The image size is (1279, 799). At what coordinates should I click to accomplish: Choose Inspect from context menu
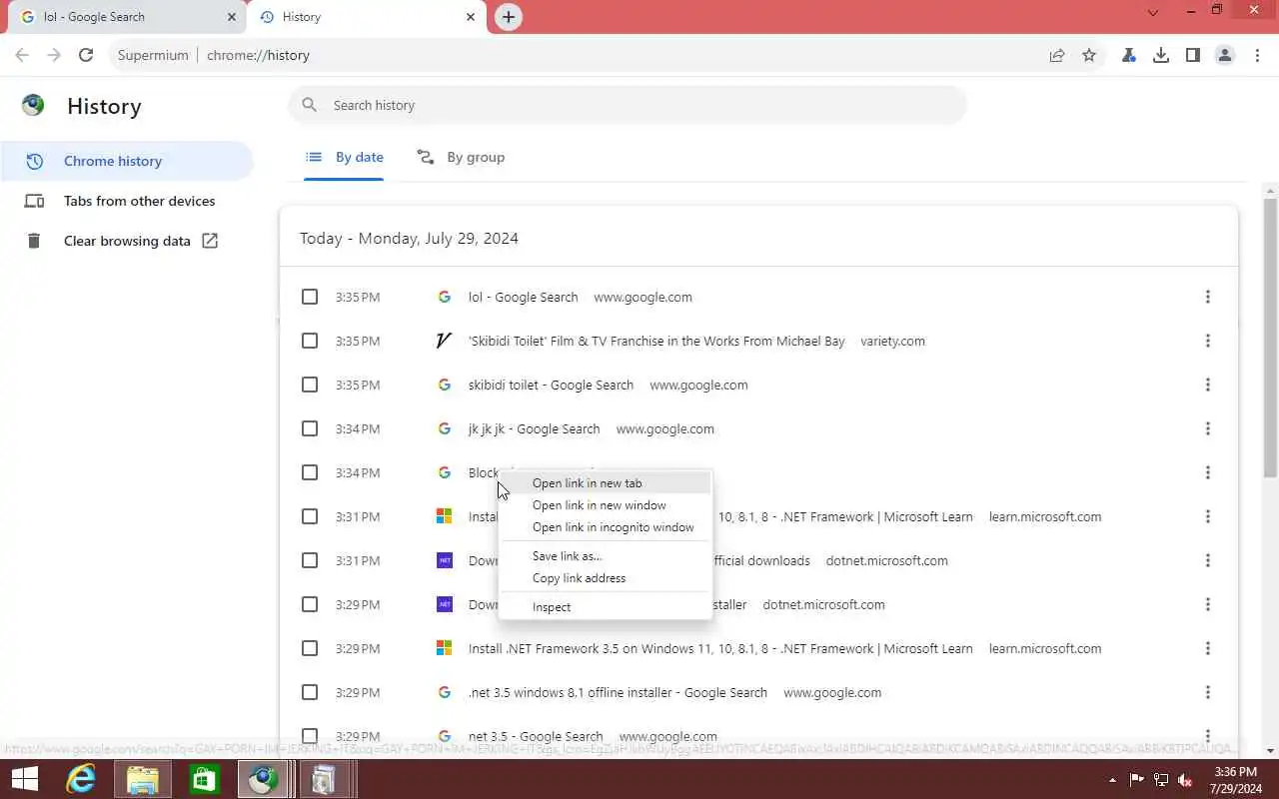606,607
